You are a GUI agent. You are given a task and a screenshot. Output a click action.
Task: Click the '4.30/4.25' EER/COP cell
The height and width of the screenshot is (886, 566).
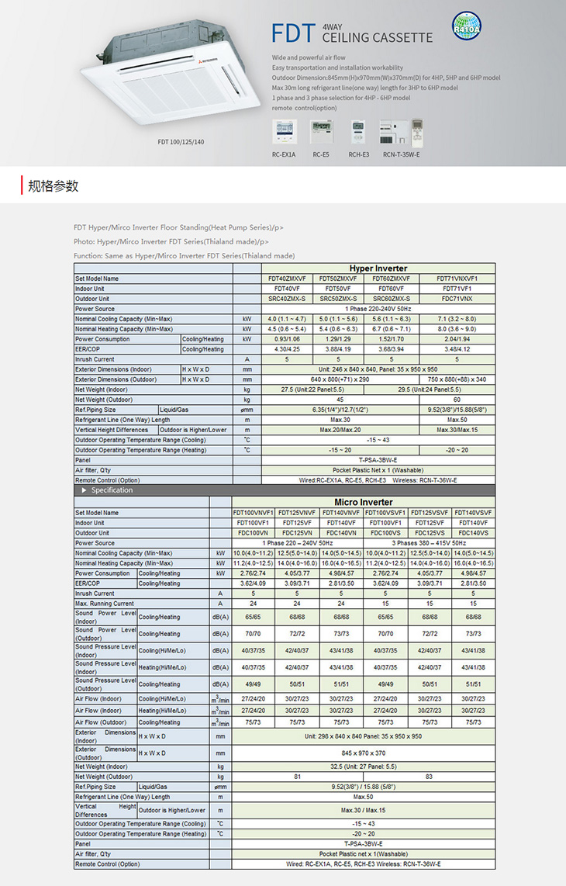pyautogui.click(x=287, y=350)
